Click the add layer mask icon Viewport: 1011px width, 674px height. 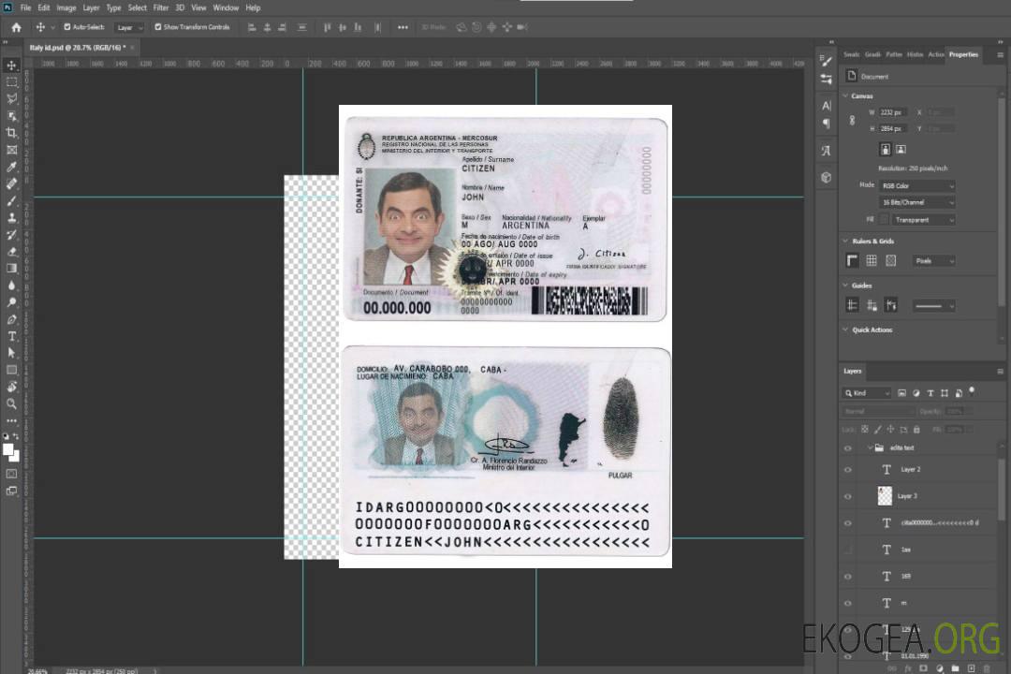[x=923, y=668]
